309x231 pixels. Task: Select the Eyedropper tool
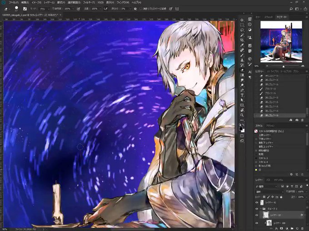pos(242,45)
